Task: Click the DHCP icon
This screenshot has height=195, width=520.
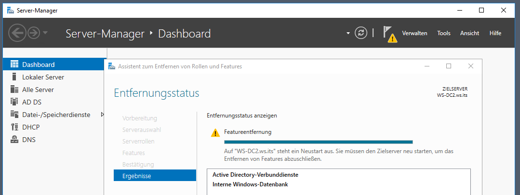Action: (x=14, y=127)
